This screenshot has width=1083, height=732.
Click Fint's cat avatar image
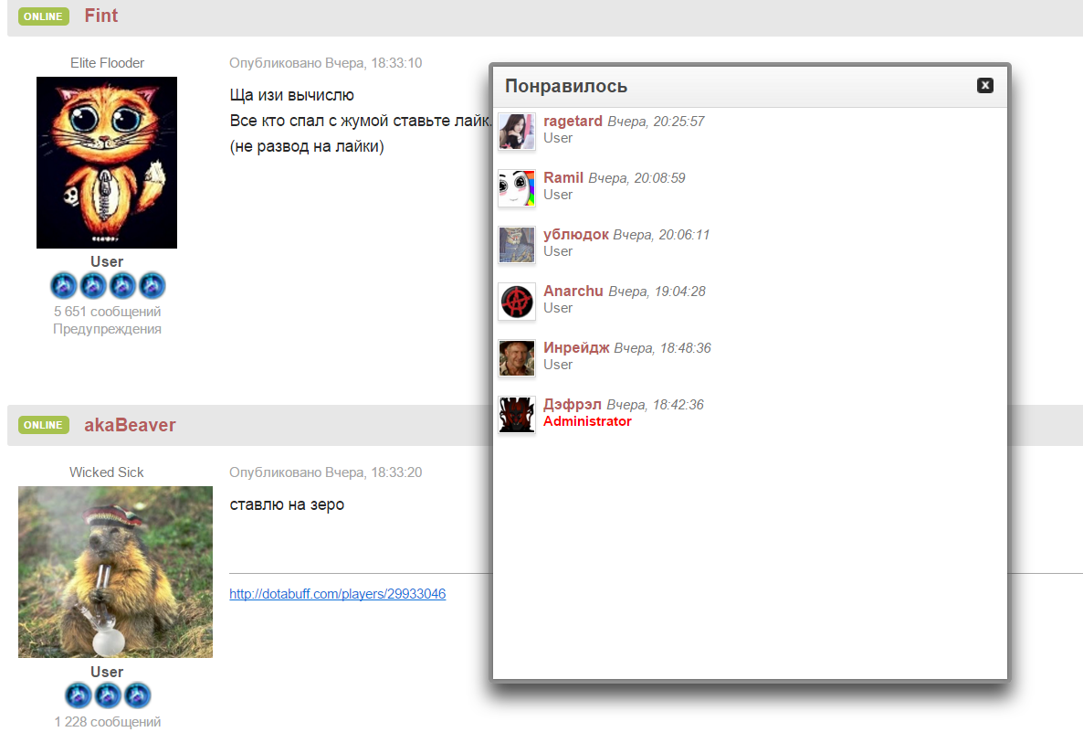(106, 163)
